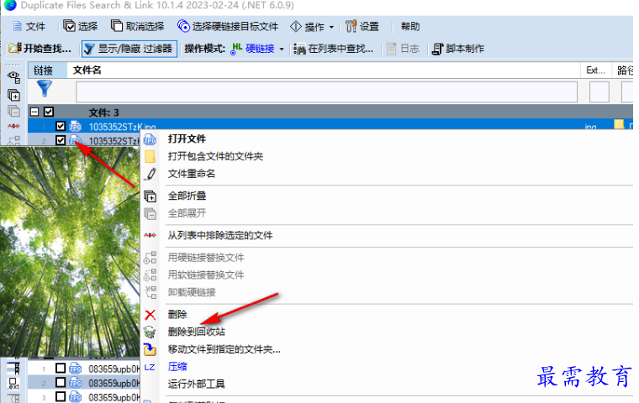Viewport: 639px width, 403px height.
Task: Choose 用硬链接替换文件 menu entry
Action: coord(206,257)
